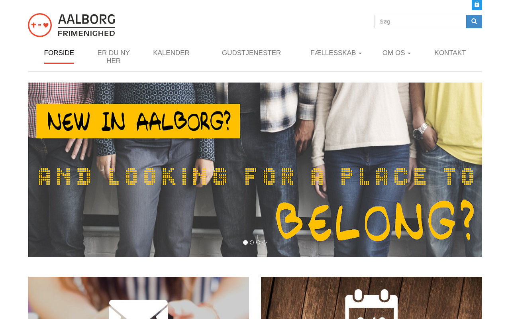The width and height of the screenshot is (510, 319).
Task: Select the third carousel slide dot
Action: pyautogui.click(x=258, y=242)
